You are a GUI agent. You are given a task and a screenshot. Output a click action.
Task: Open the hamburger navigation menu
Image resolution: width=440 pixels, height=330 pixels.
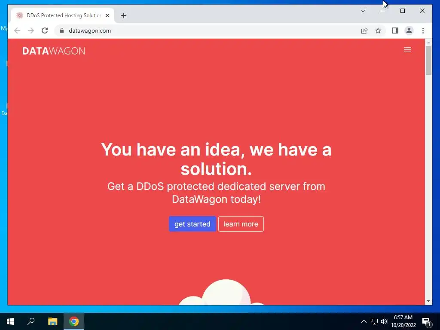(407, 50)
